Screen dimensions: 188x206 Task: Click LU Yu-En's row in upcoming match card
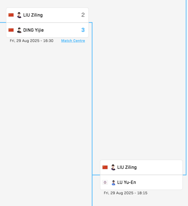point(141,182)
